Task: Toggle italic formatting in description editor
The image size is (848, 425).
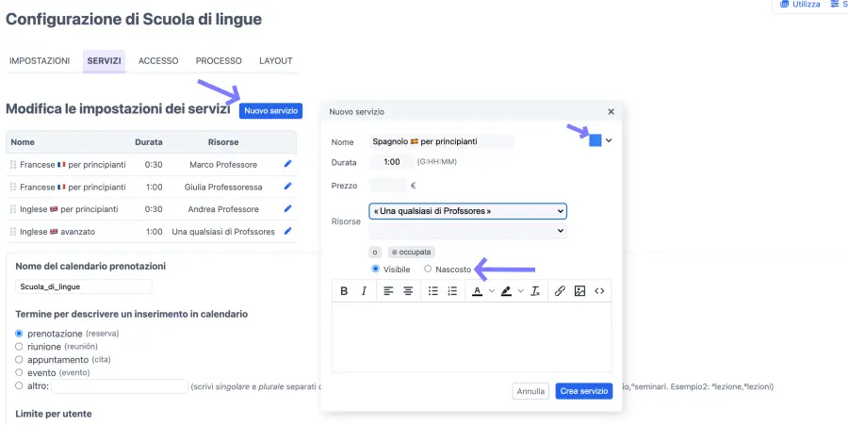Action: [364, 291]
